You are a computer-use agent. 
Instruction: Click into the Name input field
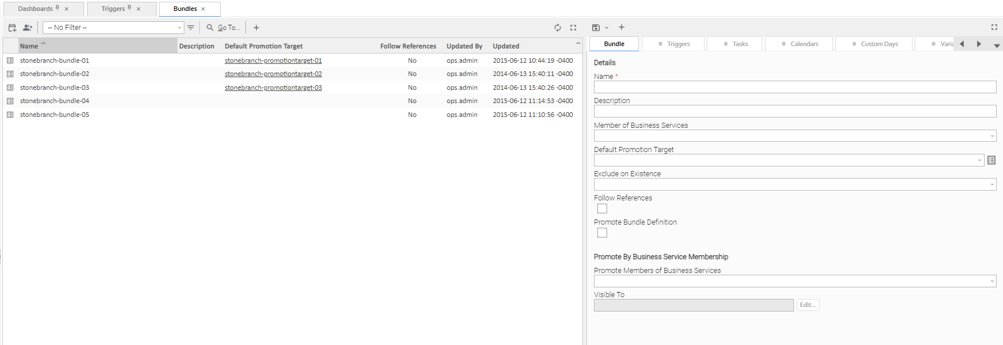794,87
